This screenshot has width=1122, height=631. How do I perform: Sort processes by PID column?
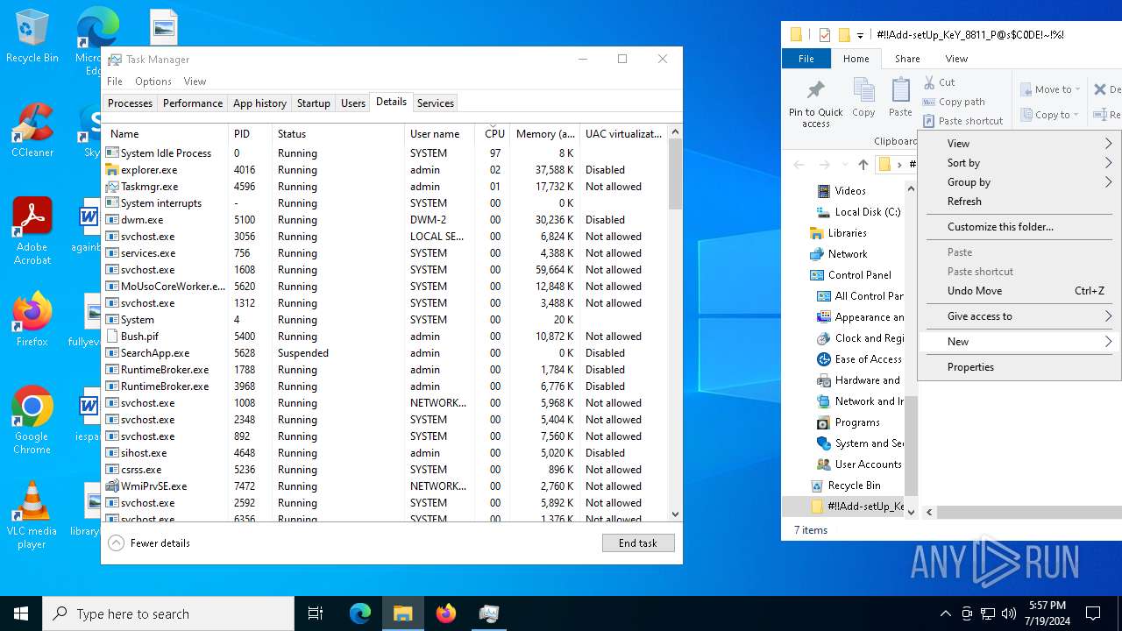250,134
